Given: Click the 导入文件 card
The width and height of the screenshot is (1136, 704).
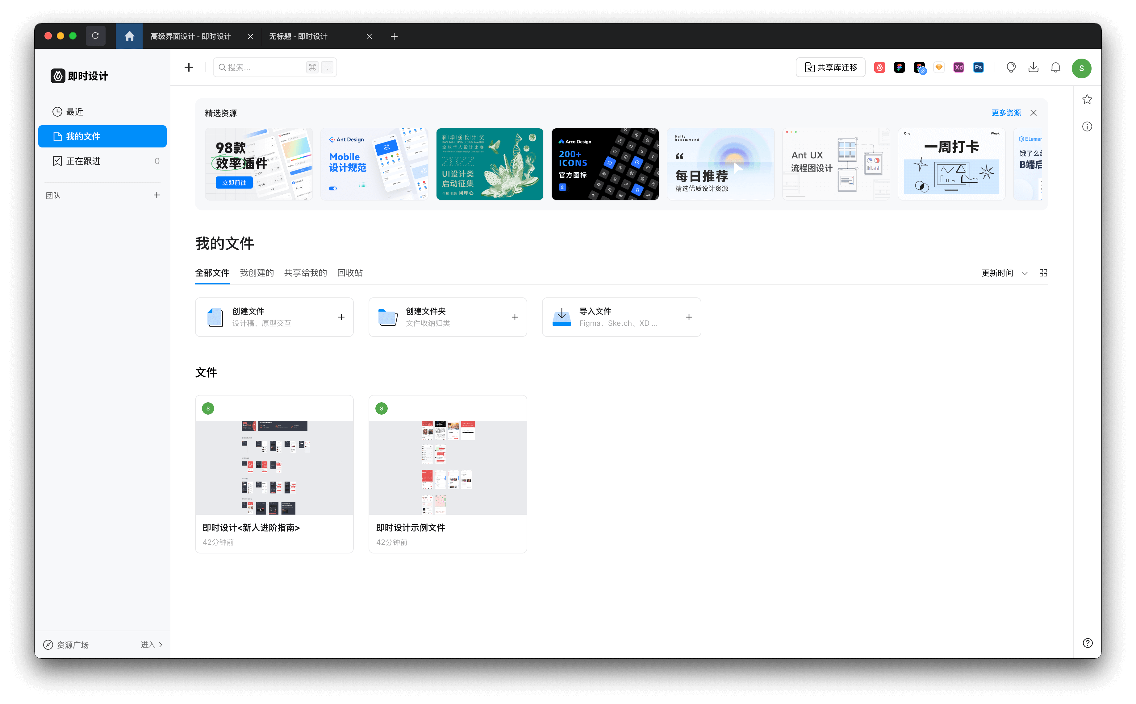Looking at the screenshot, I should coord(621,317).
